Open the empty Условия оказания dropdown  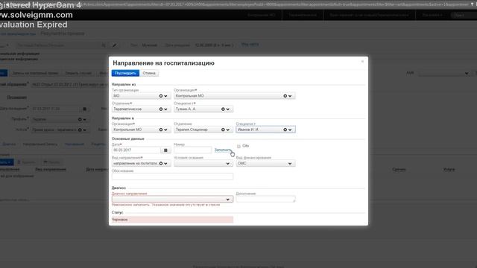(203, 164)
